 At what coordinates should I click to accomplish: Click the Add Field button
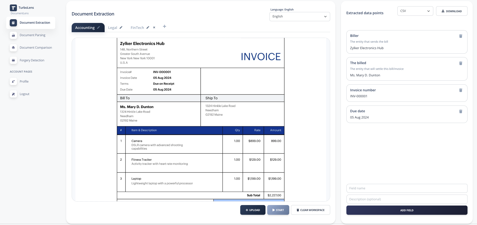click(x=407, y=210)
